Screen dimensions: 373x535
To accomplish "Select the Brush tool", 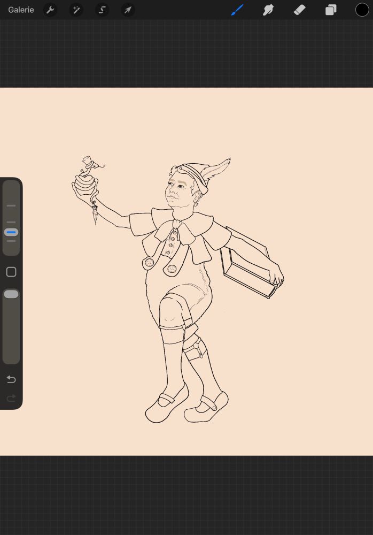I will (x=237, y=10).
